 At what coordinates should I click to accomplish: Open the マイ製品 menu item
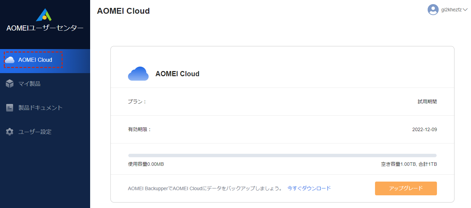pyautogui.click(x=29, y=84)
